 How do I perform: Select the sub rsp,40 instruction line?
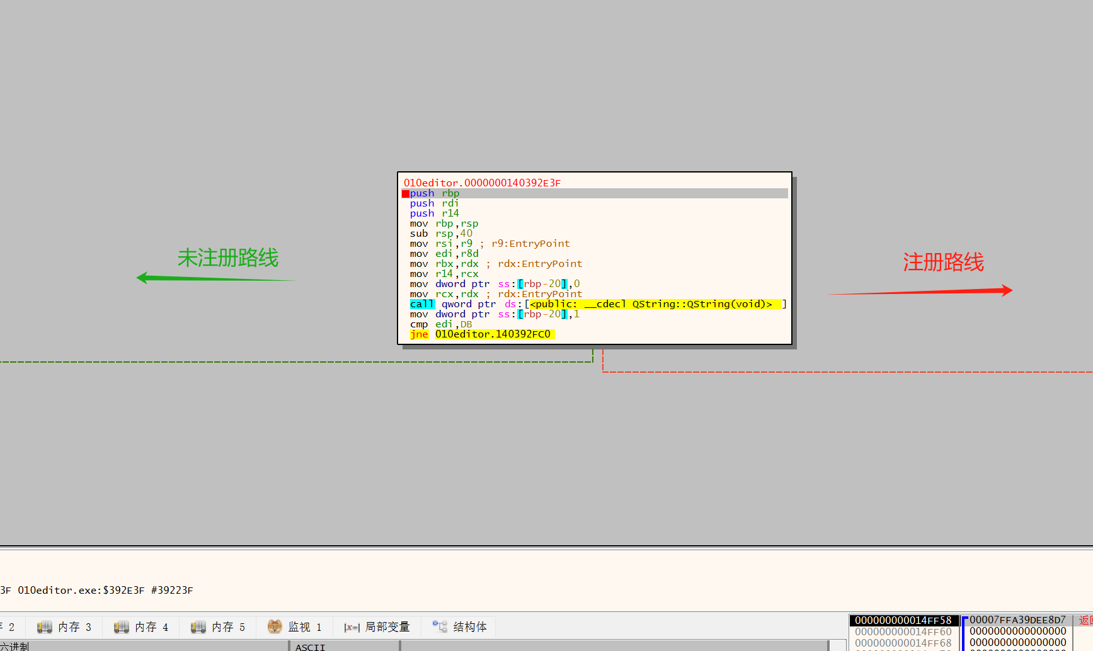[x=441, y=234]
